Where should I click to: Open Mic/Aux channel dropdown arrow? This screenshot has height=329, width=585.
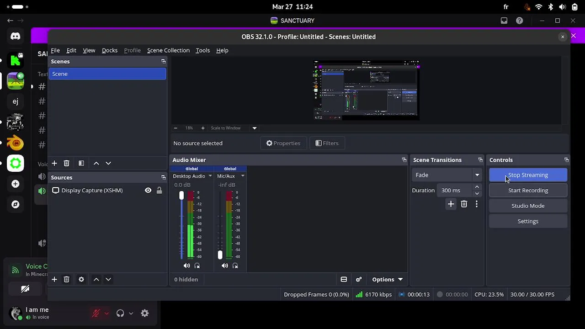243,176
